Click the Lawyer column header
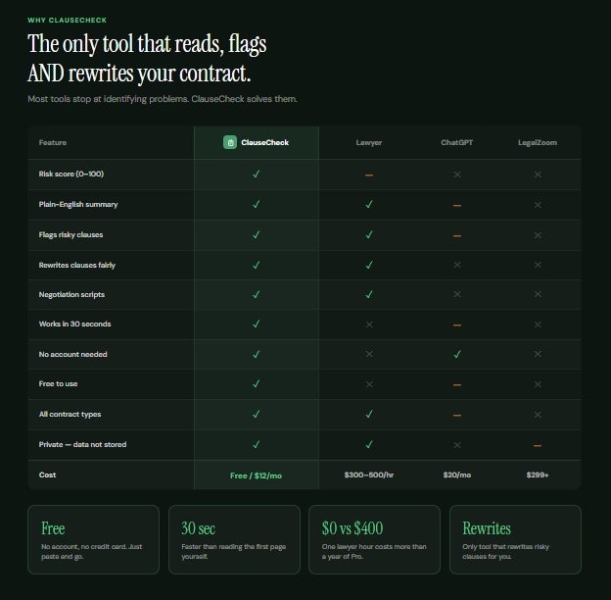 click(368, 143)
